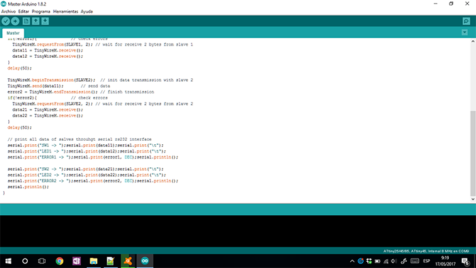Save the sketch with the Save icon
Image resolution: width=476 pixels, height=268 pixels.
(46, 21)
